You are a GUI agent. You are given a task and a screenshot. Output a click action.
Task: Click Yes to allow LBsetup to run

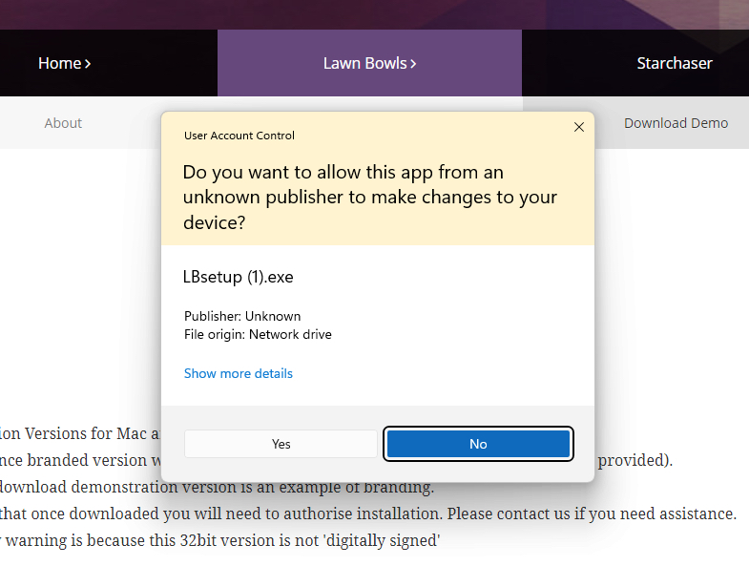pos(281,444)
